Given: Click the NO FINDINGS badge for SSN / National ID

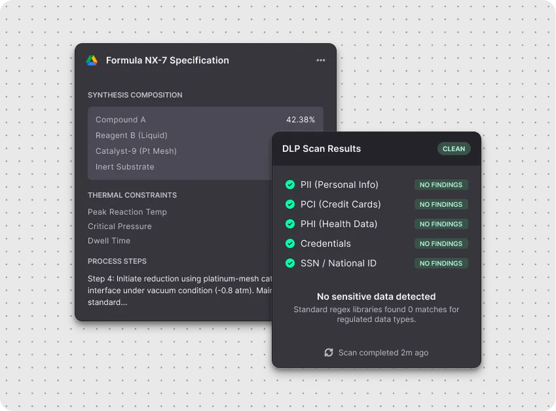Looking at the screenshot, I should 441,263.
